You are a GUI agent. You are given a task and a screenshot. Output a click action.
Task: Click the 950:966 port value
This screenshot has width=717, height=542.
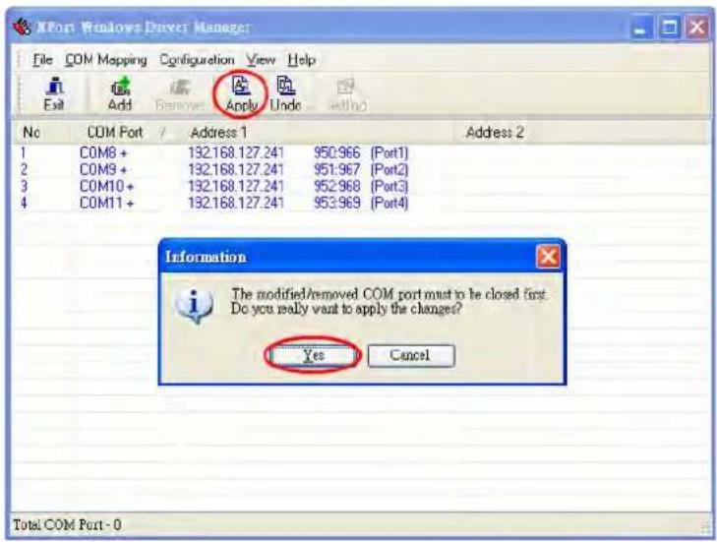[337, 152]
